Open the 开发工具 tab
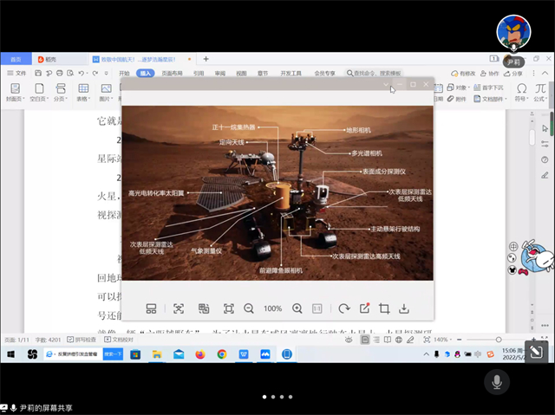The width and height of the screenshot is (555, 415). pos(291,73)
